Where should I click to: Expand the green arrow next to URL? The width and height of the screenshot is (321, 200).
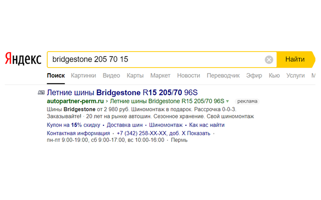click(x=228, y=101)
